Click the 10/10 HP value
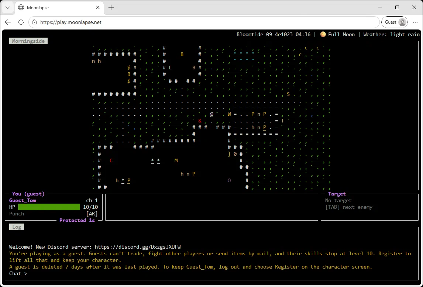The width and height of the screenshot is (423, 287). 91,207
